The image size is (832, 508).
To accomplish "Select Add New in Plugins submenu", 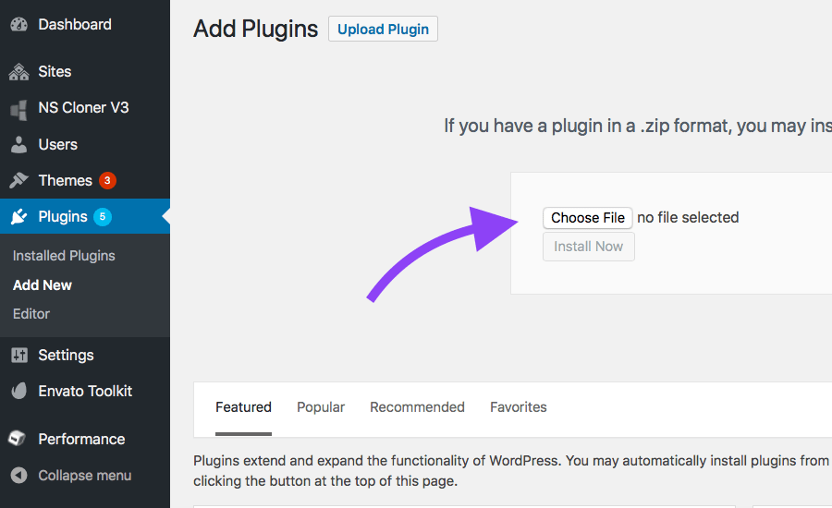I will click(x=43, y=285).
